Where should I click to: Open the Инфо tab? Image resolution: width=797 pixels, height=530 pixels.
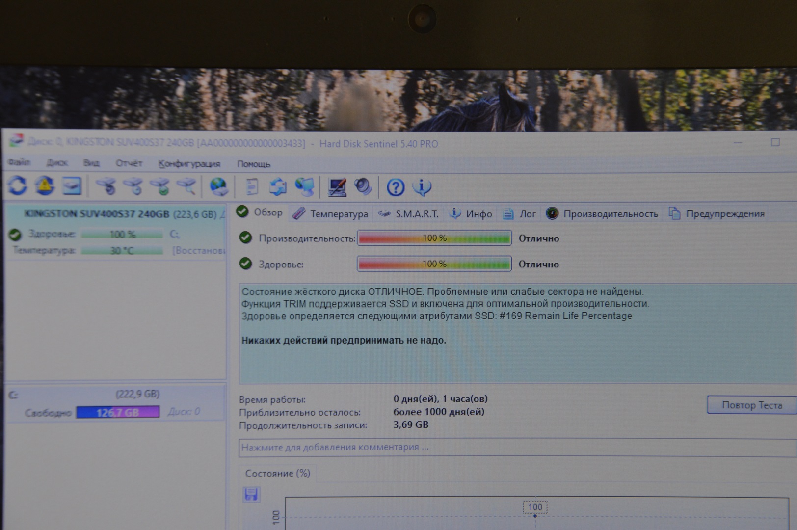coord(471,214)
